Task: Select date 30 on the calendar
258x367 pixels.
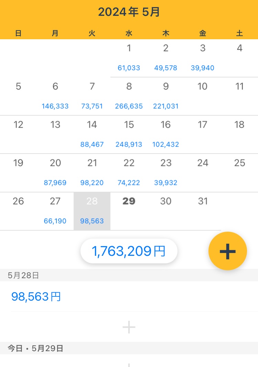Action: (x=166, y=211)
